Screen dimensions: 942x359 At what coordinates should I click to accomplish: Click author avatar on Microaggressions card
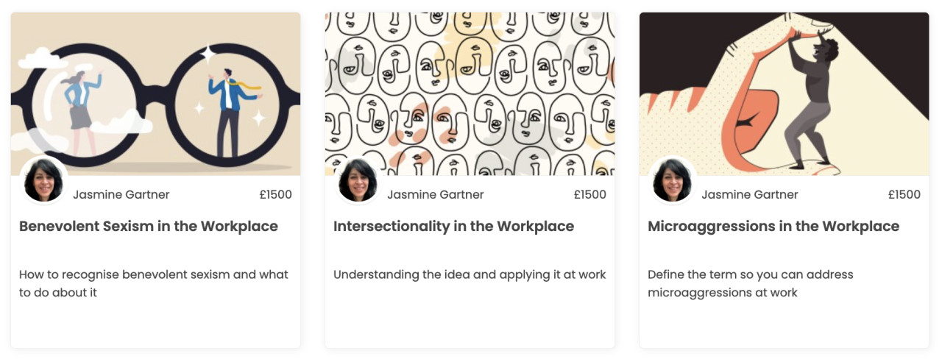pos(672,181)
